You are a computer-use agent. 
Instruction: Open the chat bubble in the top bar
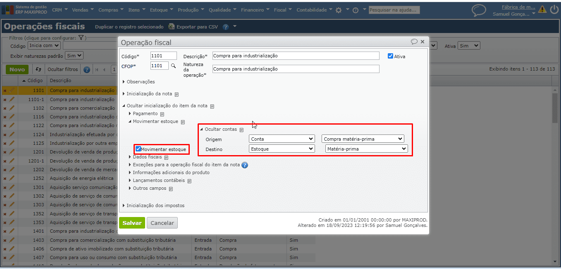[479, 10]
